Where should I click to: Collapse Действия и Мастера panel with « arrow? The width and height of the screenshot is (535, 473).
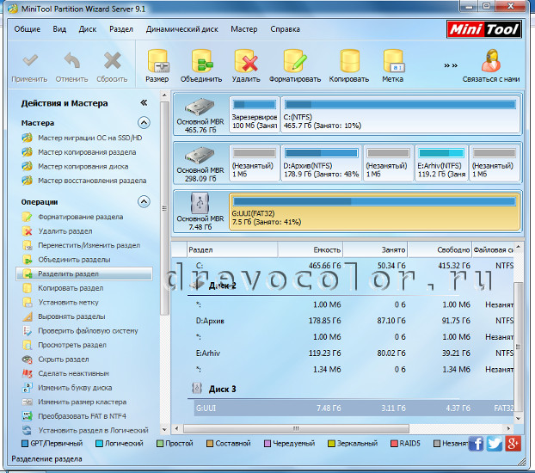pyautogui.click(x=144, y=102)
